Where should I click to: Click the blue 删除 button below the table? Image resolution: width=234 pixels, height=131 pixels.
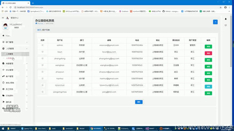pyautogui.click(x=139, y=102)
